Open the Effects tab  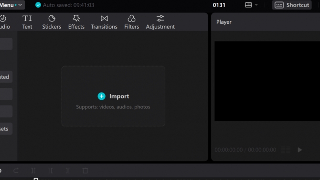(x=76, y=22)
